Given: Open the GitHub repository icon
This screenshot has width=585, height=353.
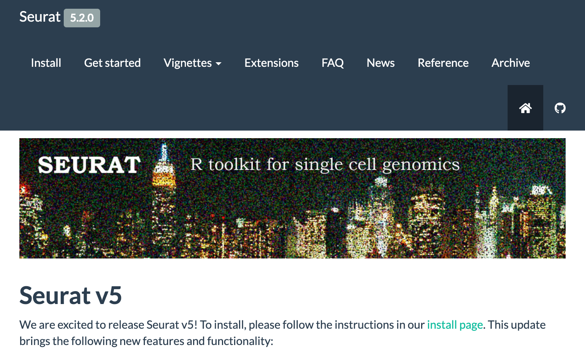Looking at the screenshot, I should pyautogui.click(x=560, y=108).
